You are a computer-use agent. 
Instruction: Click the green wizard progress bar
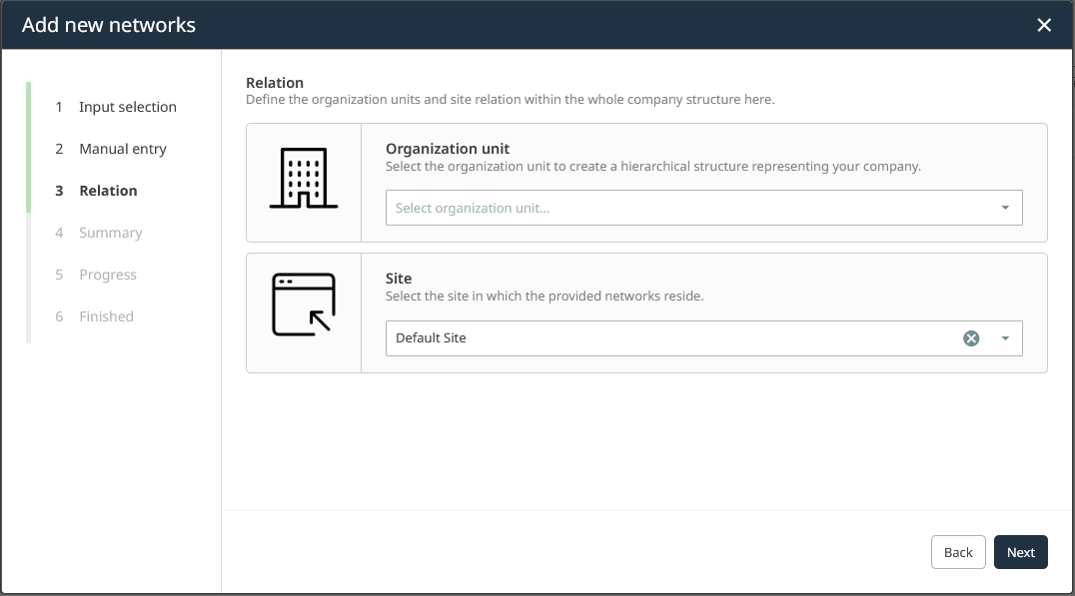(29, 147)
